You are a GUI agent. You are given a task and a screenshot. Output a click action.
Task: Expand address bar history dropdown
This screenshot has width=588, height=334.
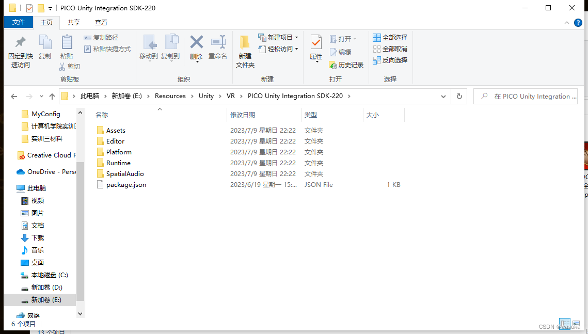(443, 97)
